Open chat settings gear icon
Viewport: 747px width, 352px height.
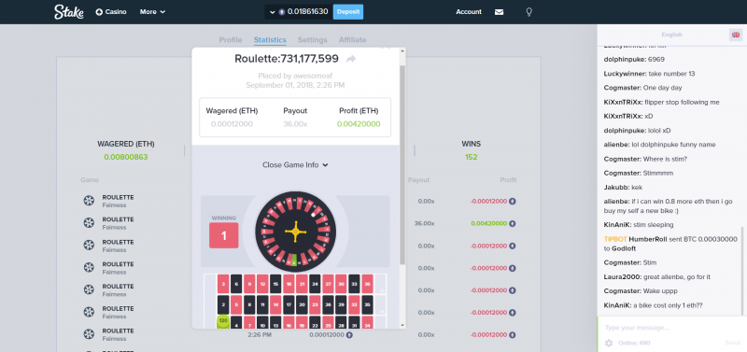tap(609, 343)
